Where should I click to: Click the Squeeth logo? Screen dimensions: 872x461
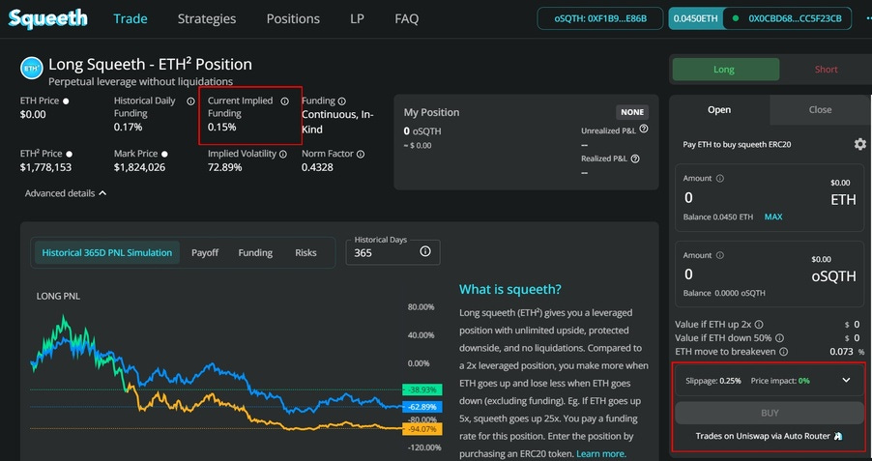point(47,18)
